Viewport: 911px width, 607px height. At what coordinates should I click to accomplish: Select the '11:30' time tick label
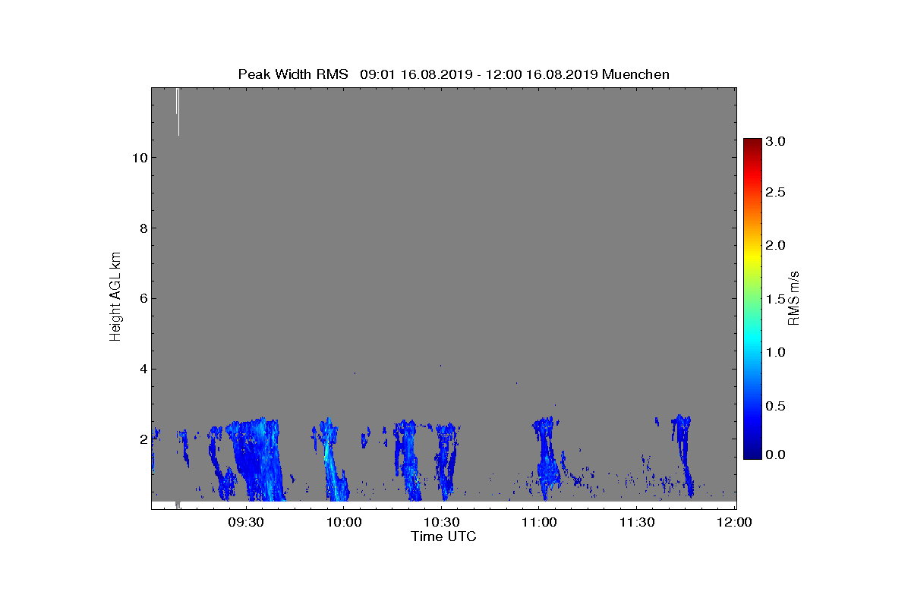[x=637, y=522]
